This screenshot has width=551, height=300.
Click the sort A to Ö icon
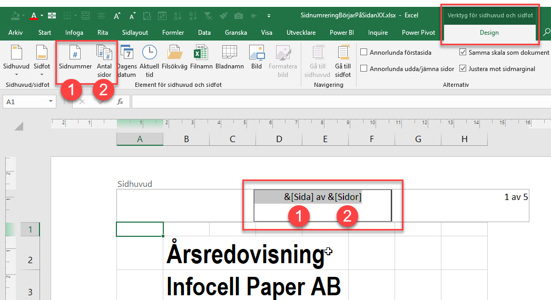coord(178,15)
